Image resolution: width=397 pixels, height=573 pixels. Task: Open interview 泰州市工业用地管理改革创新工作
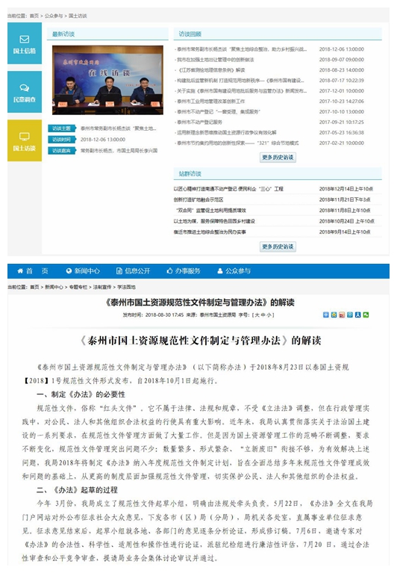[x=211, y=101]
